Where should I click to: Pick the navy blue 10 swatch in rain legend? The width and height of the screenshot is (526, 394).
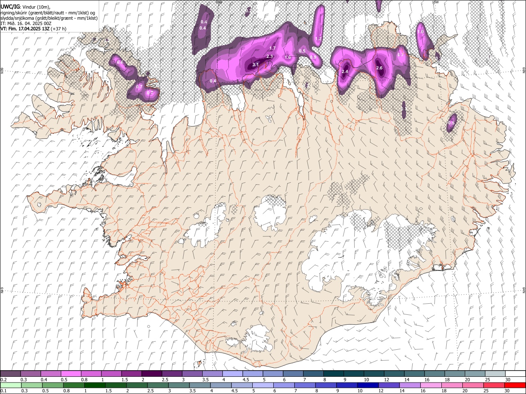(368, 385)
